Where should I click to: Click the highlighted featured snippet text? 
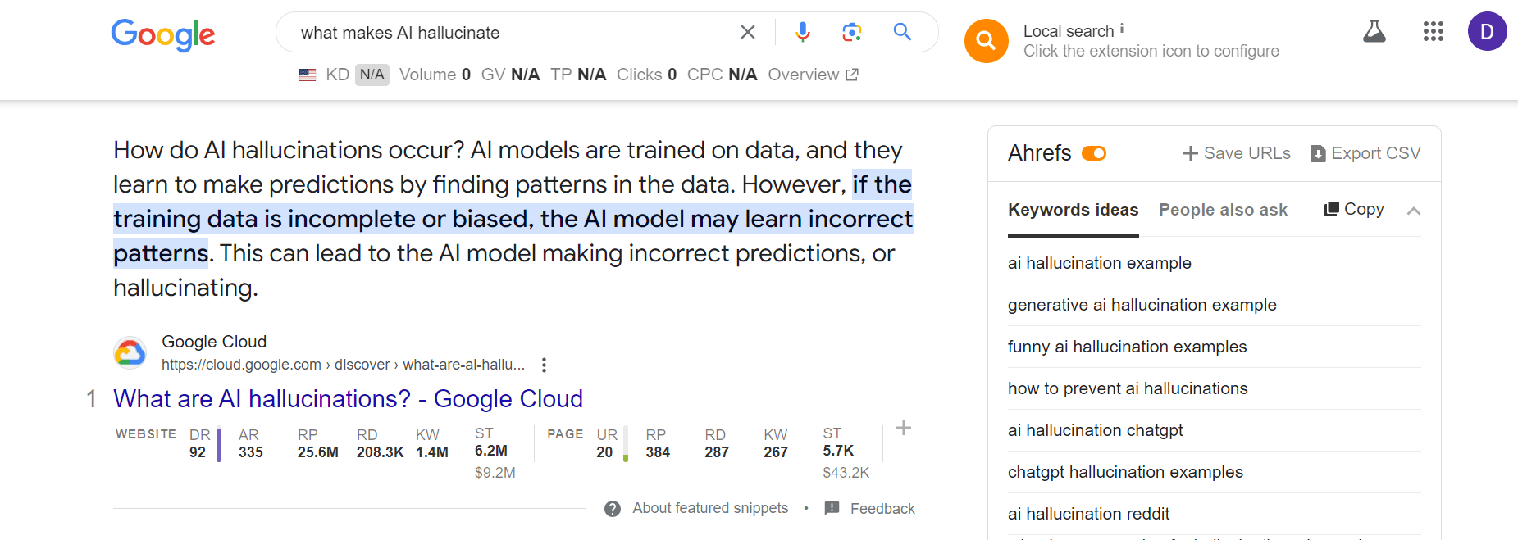click(x=513, y=219)
